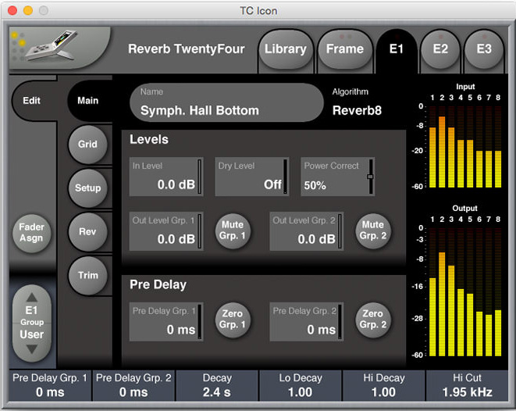This screenshot has height=411, width=516.
Task: Close the TC Icon window
Action: [12, 10]
